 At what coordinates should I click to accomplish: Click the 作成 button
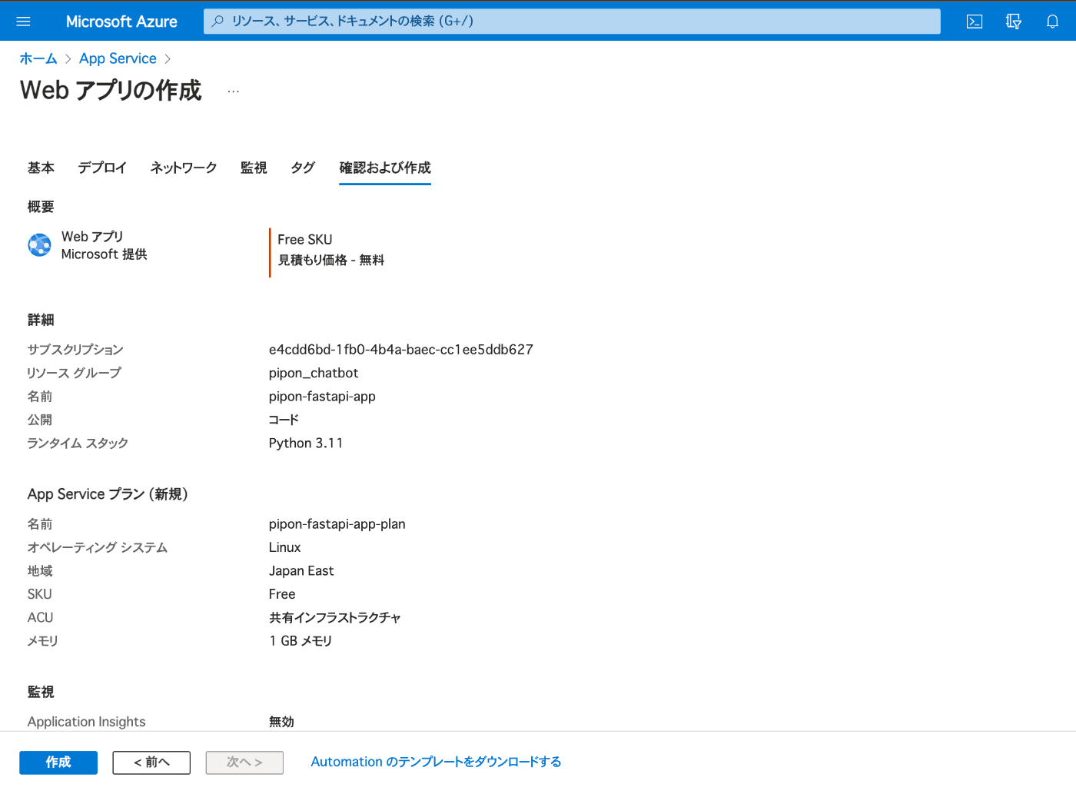tap(58, 762)
